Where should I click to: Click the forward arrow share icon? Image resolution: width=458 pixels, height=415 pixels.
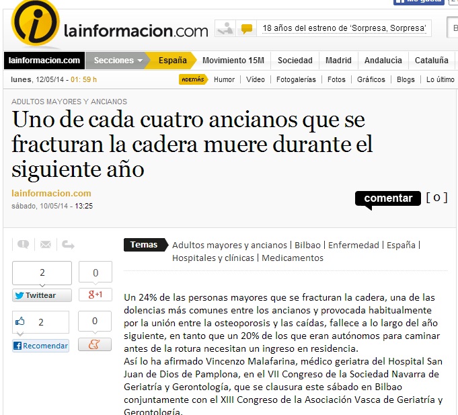tap(68, 244)
